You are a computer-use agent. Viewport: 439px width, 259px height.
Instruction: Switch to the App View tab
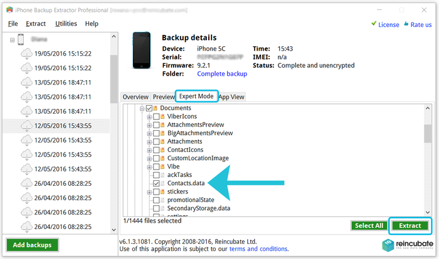(x=231, y=97)
